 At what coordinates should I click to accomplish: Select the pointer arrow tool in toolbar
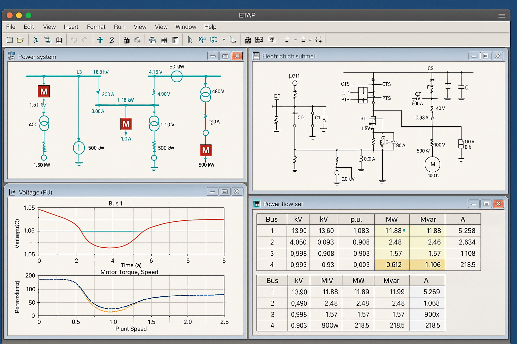190,40
